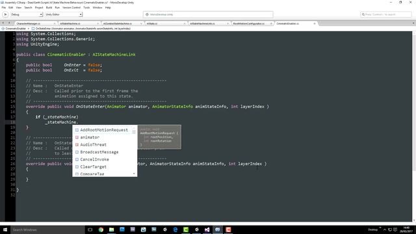Screen dimensions: 416x234
Task: Open the Debug configuration dropdown
Action: click(26, 14)
